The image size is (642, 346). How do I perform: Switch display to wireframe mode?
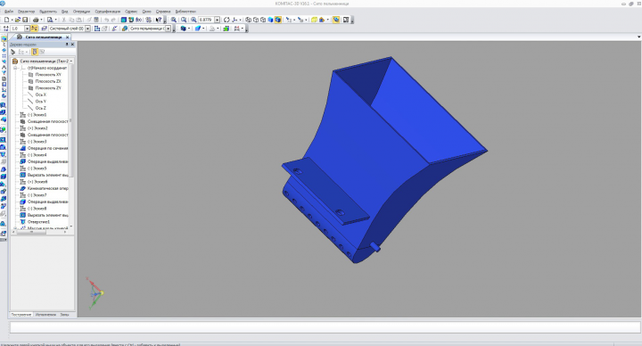pos(249,20)
